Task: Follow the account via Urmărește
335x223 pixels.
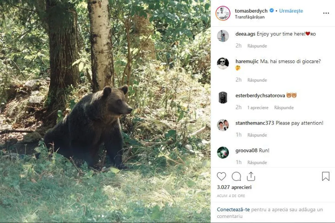Action: tap(291, 11)
